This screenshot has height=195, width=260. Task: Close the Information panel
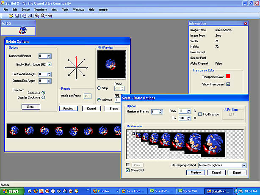pyautogui.click(x=246, y=24)
